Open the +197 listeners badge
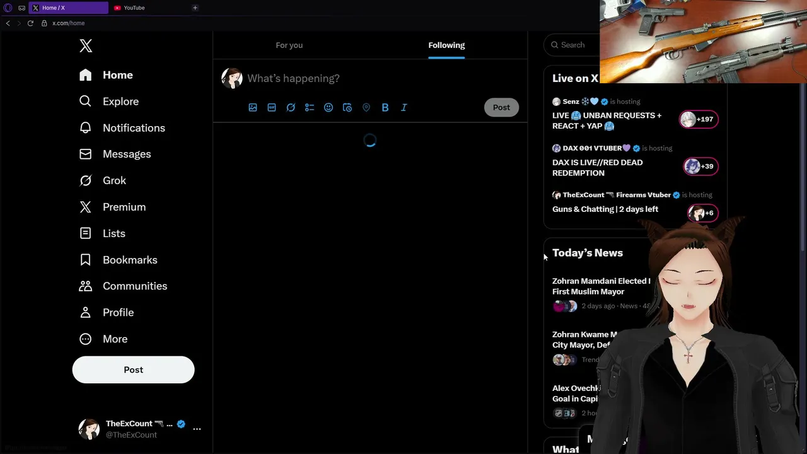The image size is (807, 454). [699, 119]
